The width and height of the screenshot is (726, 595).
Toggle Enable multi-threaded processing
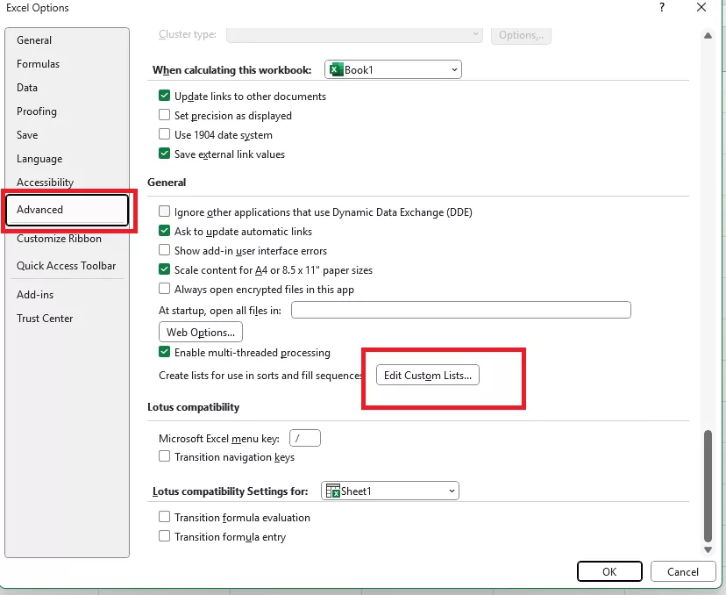164,352
